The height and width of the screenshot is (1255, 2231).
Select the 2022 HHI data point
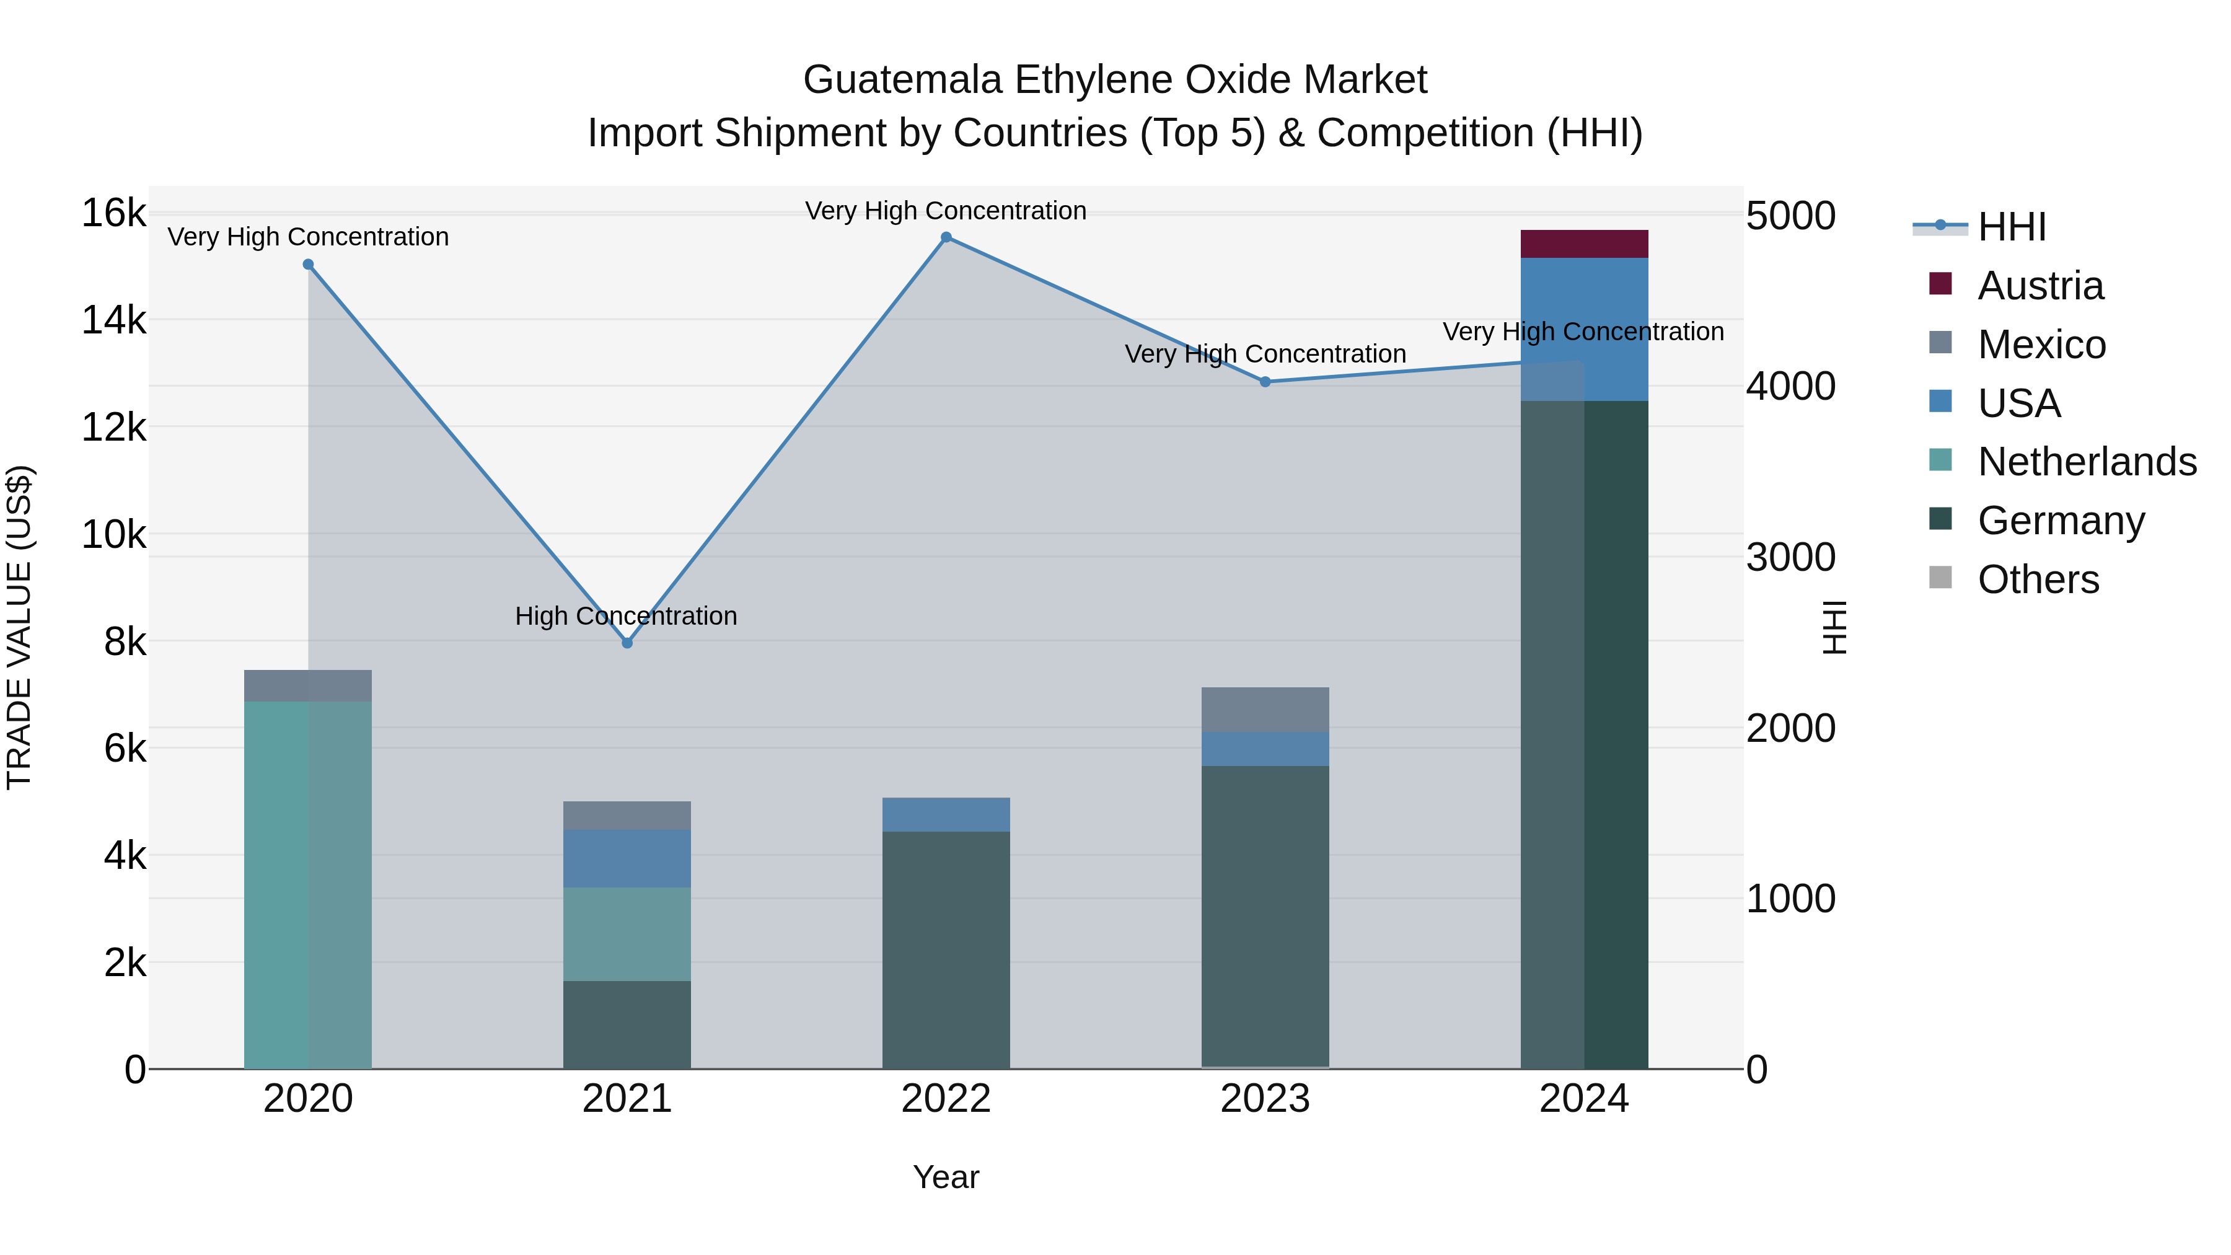coord(946,237)
